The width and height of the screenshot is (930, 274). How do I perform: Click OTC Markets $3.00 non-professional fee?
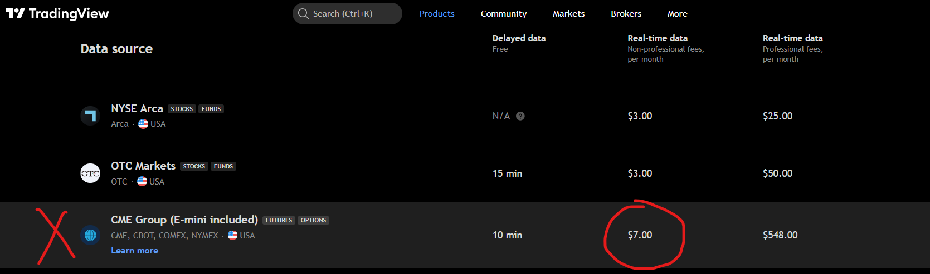[x=640, y=173]
